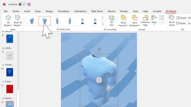This screenshot has width=191, height=107.
Task: Switch to the 3D Model tab
Action: point(171,11)
